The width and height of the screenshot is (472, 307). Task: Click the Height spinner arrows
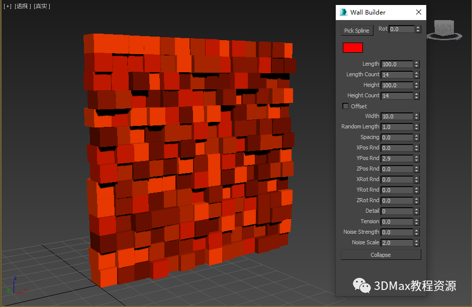coord(417,85)
